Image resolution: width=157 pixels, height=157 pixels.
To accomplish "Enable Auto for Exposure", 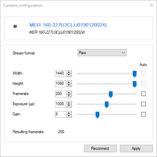I will (x=143, y=104).
